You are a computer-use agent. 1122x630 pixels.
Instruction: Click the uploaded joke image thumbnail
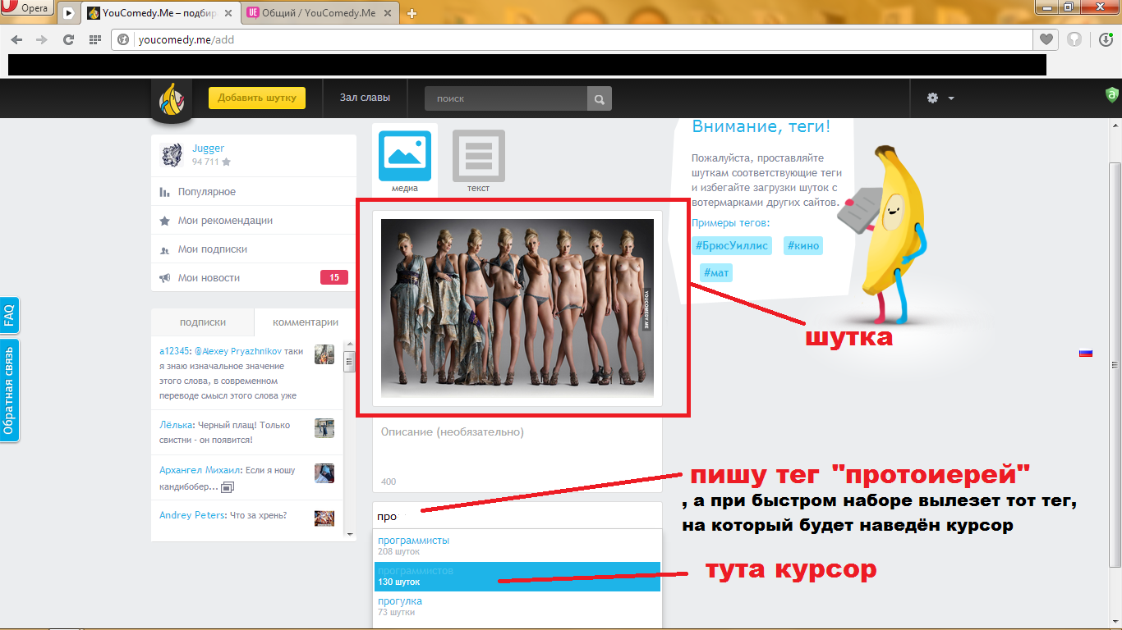point(517,308)
